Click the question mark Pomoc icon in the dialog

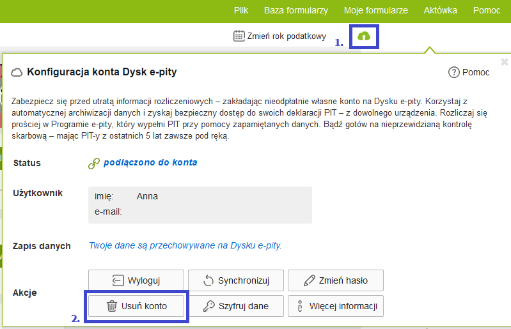click(x=454, y=72)
